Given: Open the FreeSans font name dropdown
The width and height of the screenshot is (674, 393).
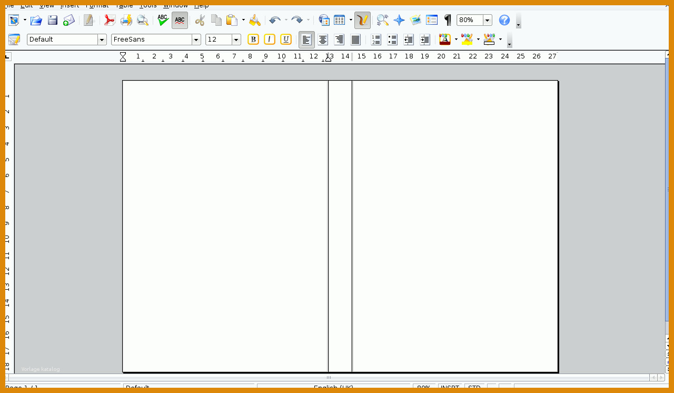Looking at the screenshot, I should 196,40.
